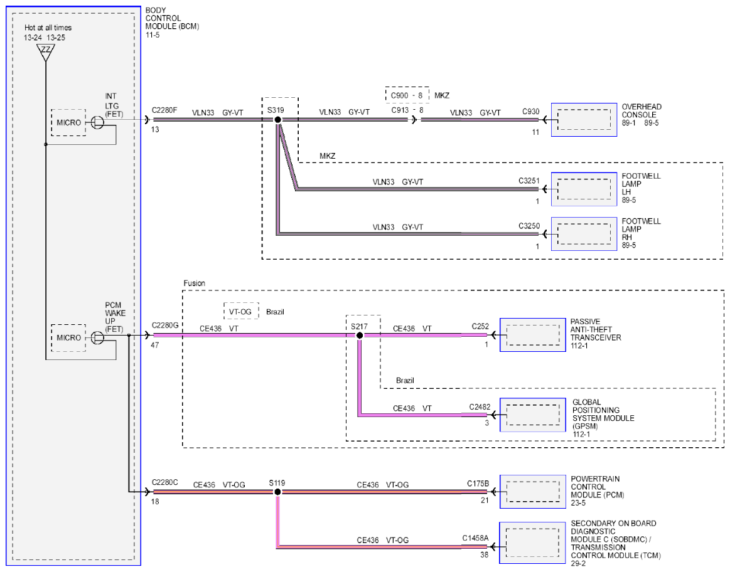Click pin number 38 under C1458A
This screenshot has height=572, width=730.
484,555
